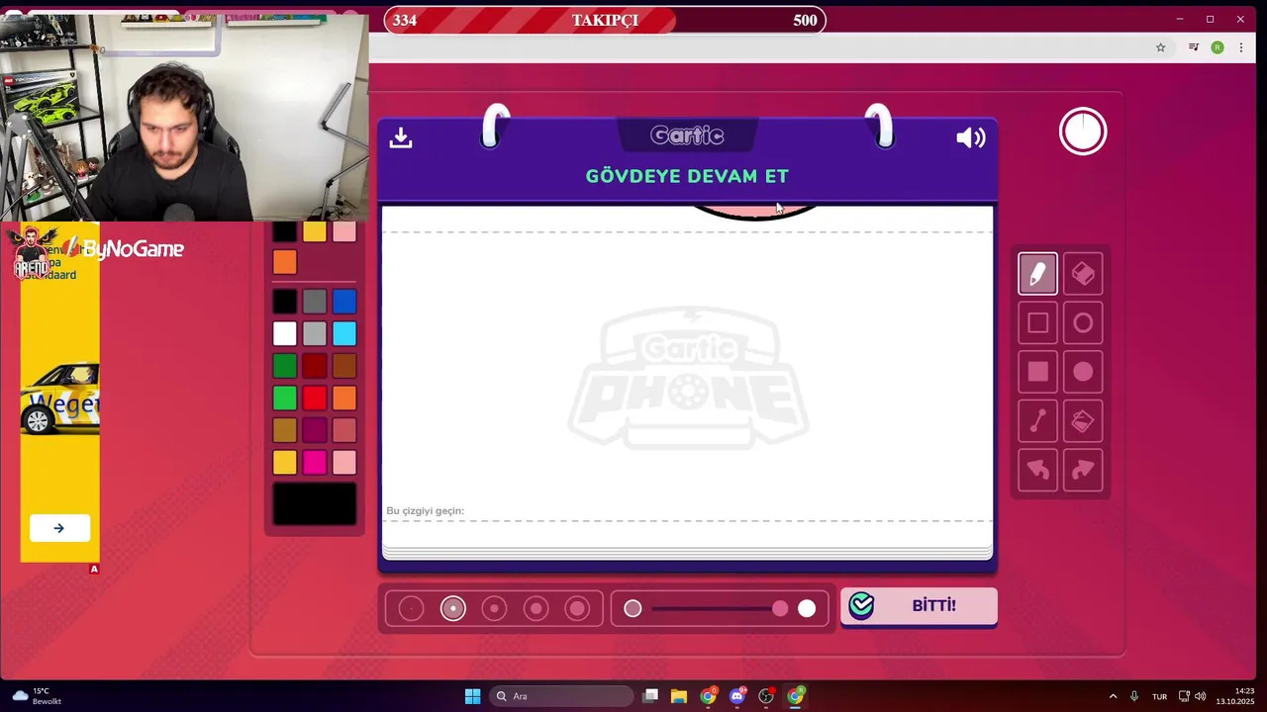The height and width of the screenshot is (712, 1267).
Task: Choose the empty ellipse shape tool
Action: (1083, 323)
